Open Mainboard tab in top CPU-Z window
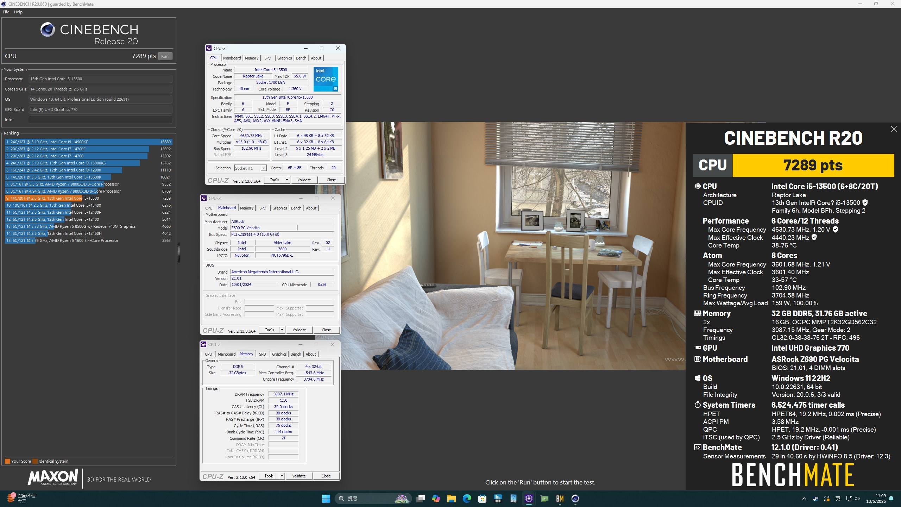Viewport: 901px width, 507px height. (x=232, y=58)
